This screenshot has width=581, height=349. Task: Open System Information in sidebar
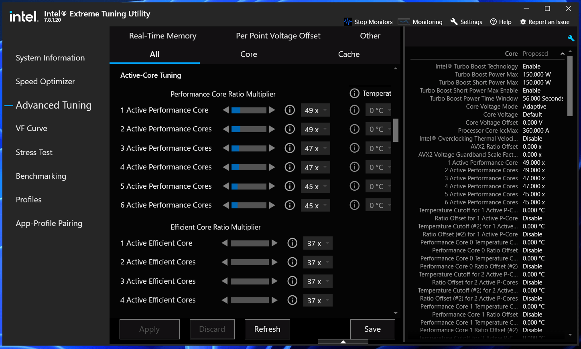pyautogui.click(x=50, y=58)
